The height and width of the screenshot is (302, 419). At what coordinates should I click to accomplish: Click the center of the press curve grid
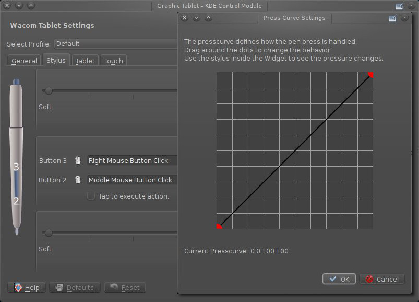(x=295, y=150)
